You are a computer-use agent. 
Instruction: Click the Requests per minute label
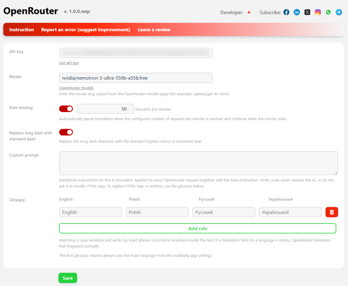(x=153, y=109)
